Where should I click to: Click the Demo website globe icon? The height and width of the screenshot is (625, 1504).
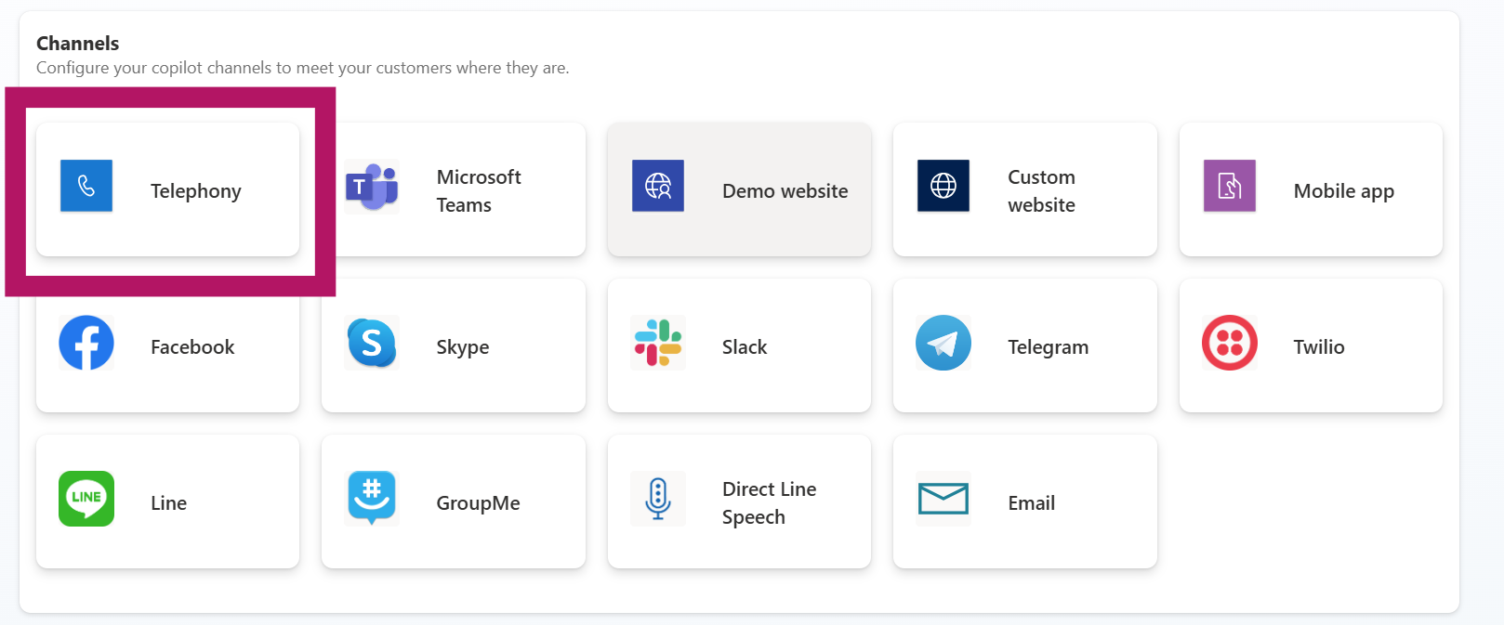658,186
